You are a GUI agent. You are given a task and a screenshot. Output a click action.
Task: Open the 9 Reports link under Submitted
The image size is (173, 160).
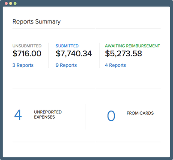(66, 65)
